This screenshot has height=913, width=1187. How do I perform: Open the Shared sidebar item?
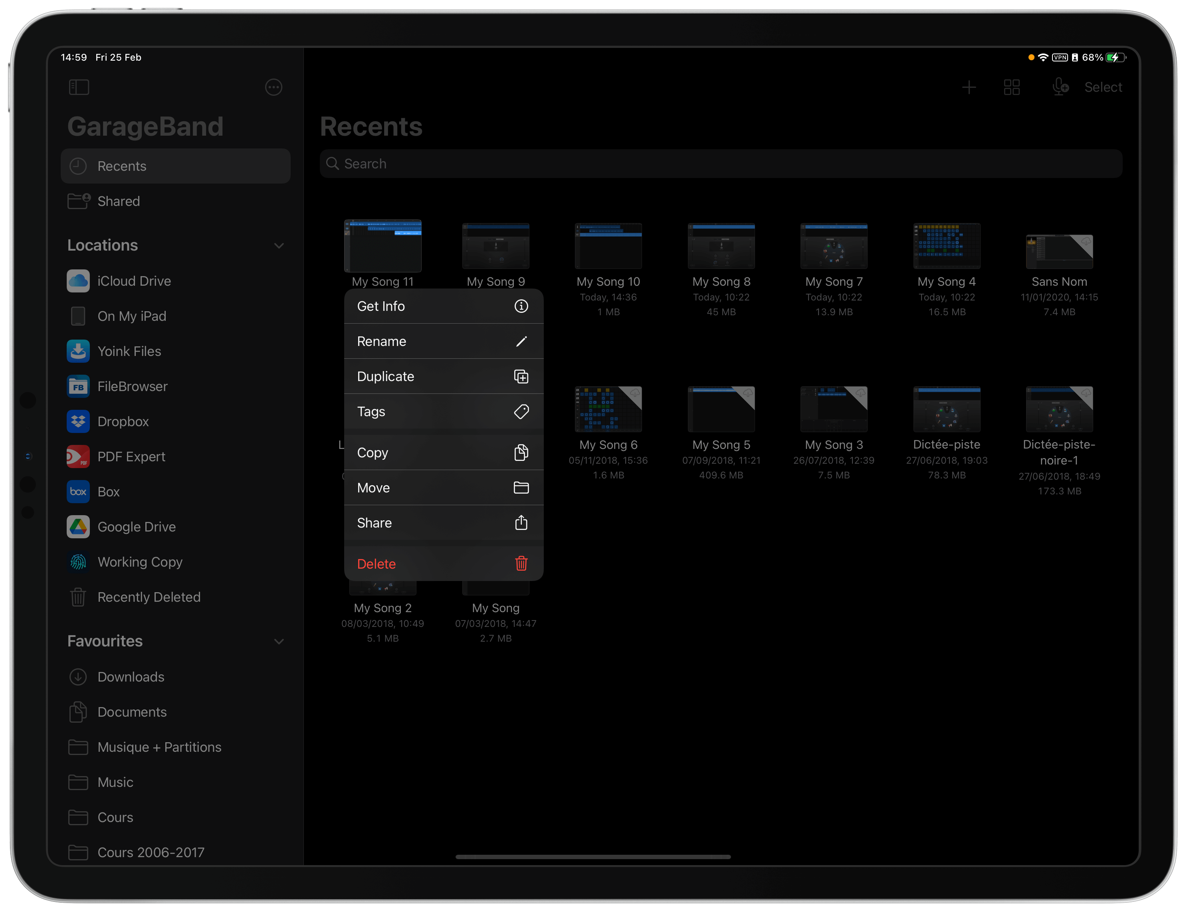point(119,202)
